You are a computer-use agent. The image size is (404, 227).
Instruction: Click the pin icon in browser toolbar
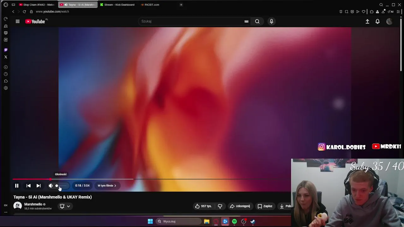coord(341,12)
